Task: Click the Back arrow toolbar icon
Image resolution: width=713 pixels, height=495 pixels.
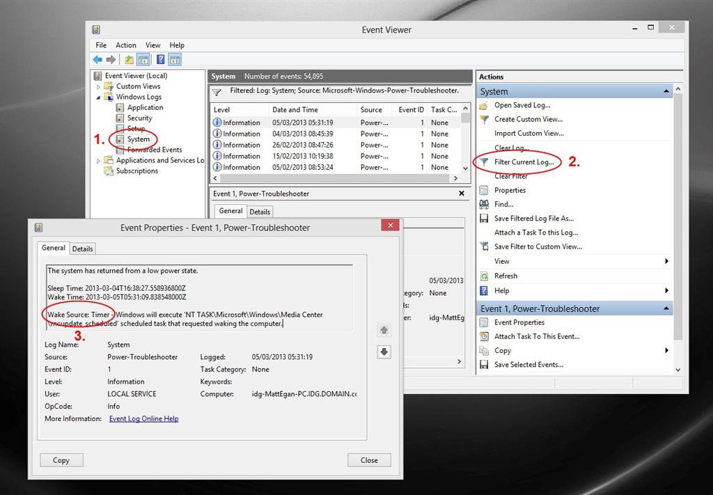Action: point(97,60)
